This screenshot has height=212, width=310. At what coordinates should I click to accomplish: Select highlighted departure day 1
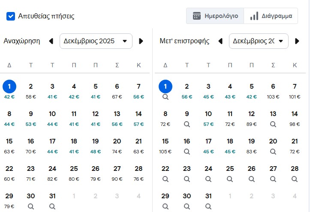(9, 87)
